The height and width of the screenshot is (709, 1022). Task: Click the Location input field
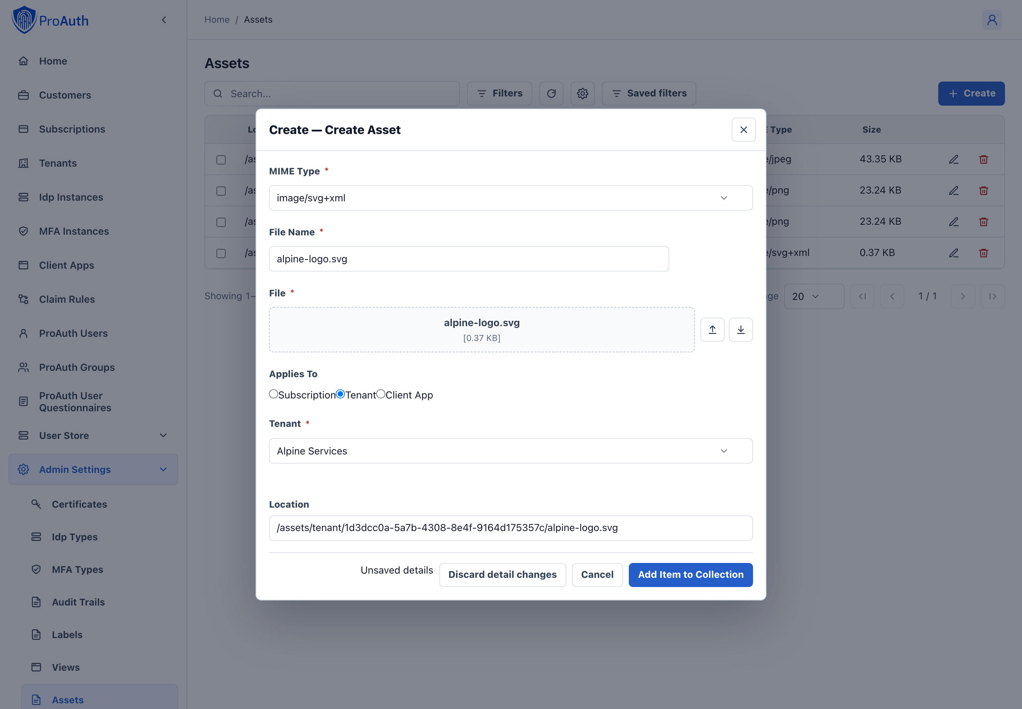pos(511,528)
